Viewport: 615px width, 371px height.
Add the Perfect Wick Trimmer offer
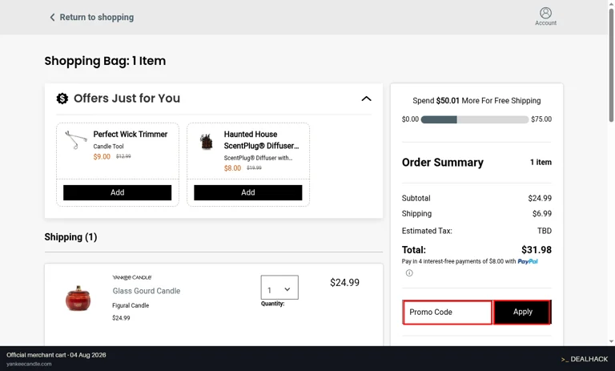point(117,192)
